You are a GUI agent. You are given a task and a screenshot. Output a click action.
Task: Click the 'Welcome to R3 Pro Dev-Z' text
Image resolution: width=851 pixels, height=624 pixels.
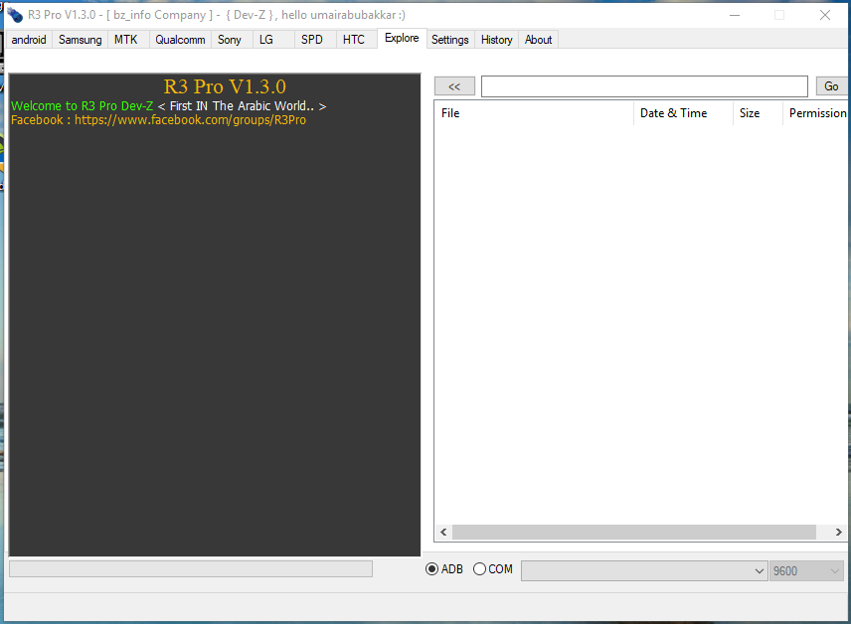click(82, 105)
